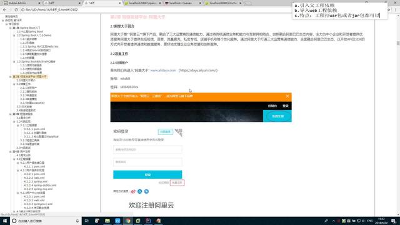
Task: Collapse the 1.3 Spring Boot ActiveMQ node
Action: click(14, 62)
